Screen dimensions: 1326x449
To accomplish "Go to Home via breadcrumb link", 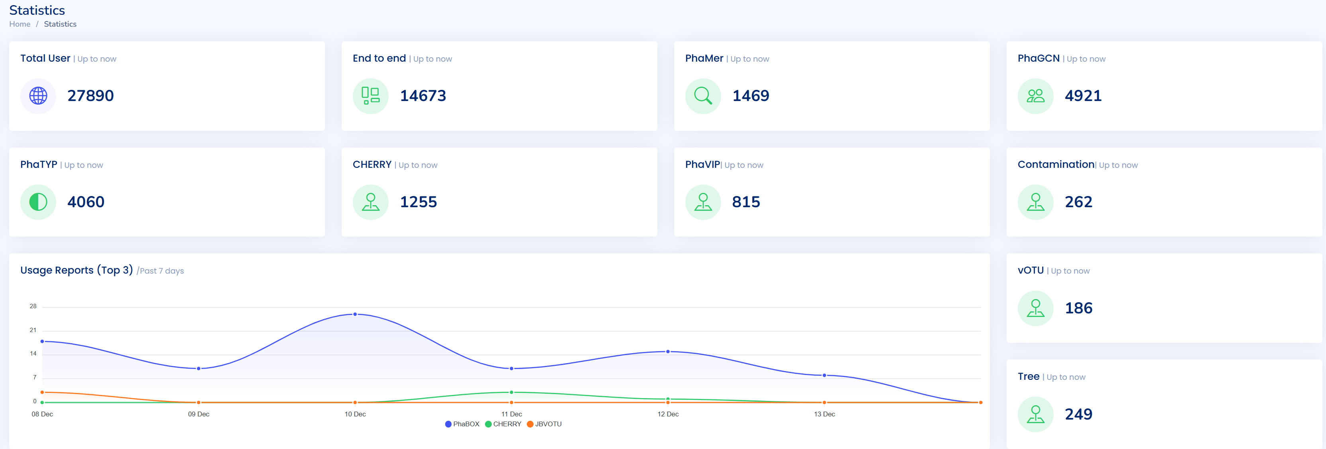I will point(20,24).
